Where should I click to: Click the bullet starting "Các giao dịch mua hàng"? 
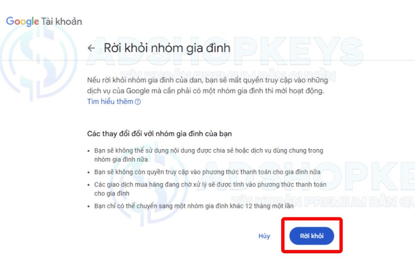click(210, 189)
